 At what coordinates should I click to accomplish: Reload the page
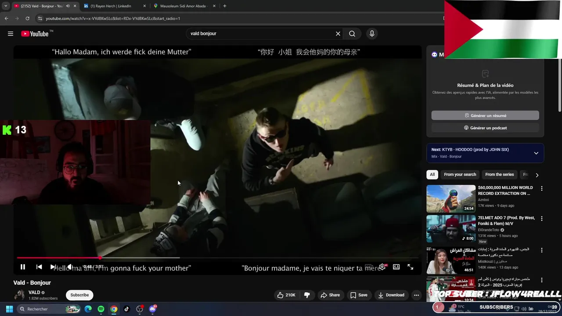(27, 18)
